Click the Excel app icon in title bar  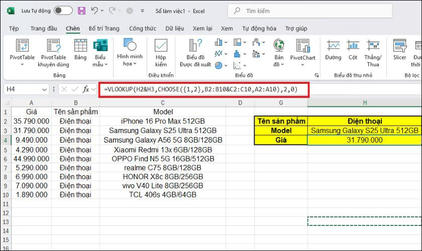(x=11, y=11)
